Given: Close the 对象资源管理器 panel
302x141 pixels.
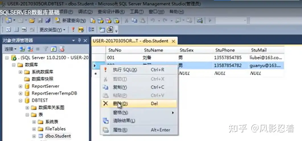Looking at the screenshot, I should pyautogui.click(x=85, y=41).
